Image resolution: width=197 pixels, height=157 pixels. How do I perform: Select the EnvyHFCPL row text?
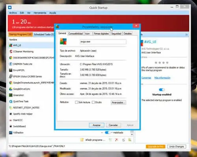tap(19, 70)
